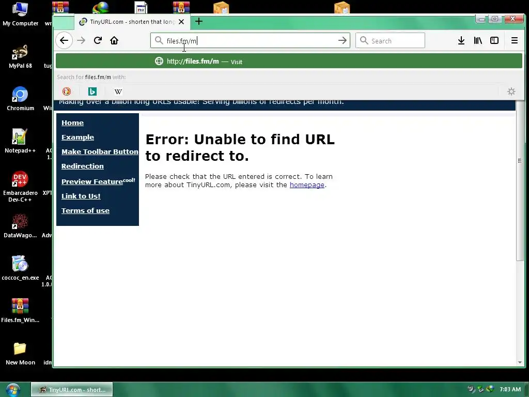529x397 pixels.
Task: Open the Preview Feature link
Action: 92,181
